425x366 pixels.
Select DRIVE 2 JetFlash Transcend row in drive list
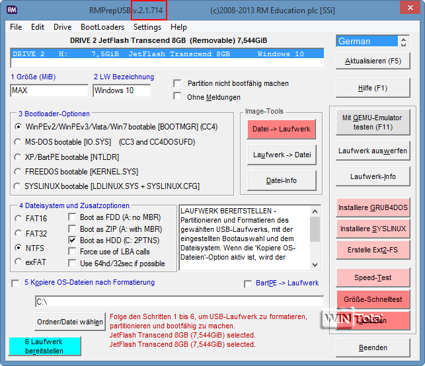tap(167, 54)
